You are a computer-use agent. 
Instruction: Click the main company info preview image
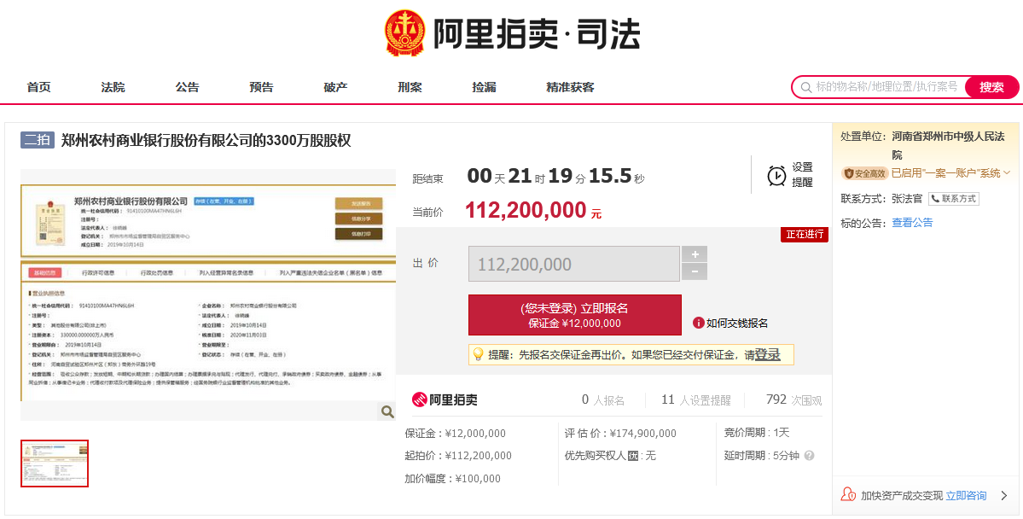click(x=208, y=294)
